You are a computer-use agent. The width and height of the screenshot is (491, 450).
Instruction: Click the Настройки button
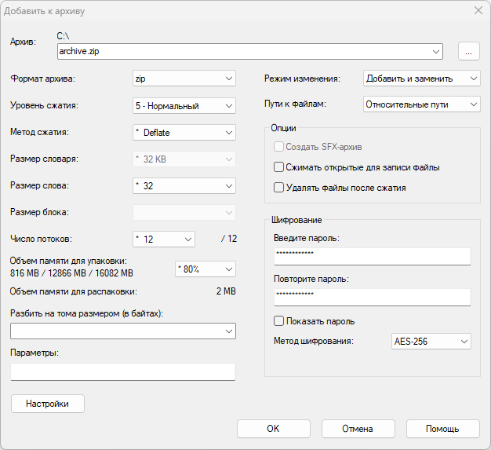[48, 404]
